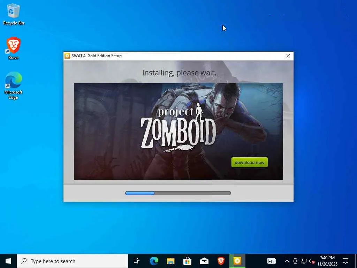The height and width of the screenshot is (268, 357).
Task: Select the Brave desktop shortcut
Action: click(14, 48)
